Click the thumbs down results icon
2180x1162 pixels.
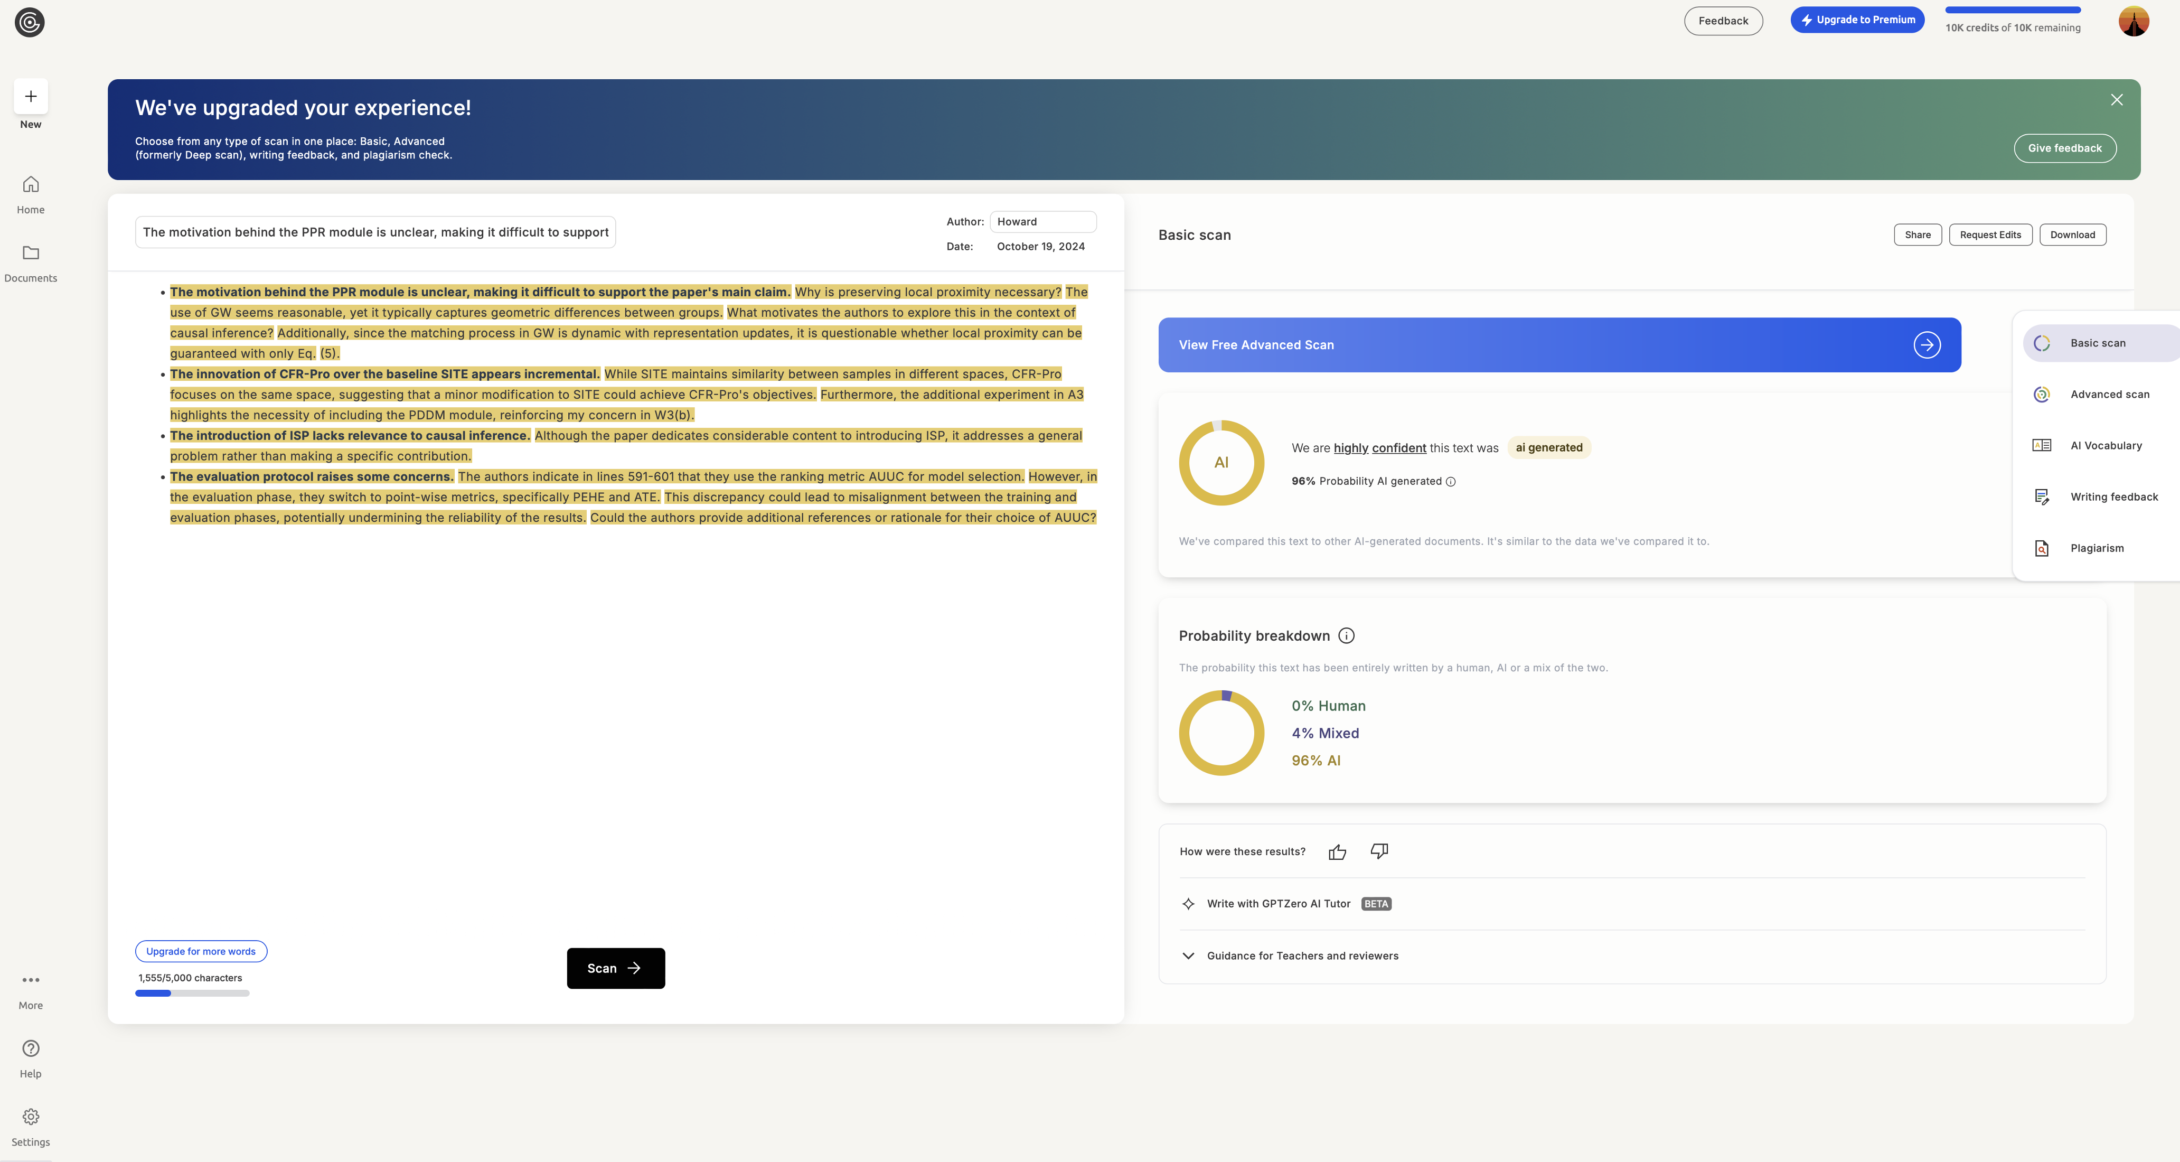click(x=1378, y=850)
